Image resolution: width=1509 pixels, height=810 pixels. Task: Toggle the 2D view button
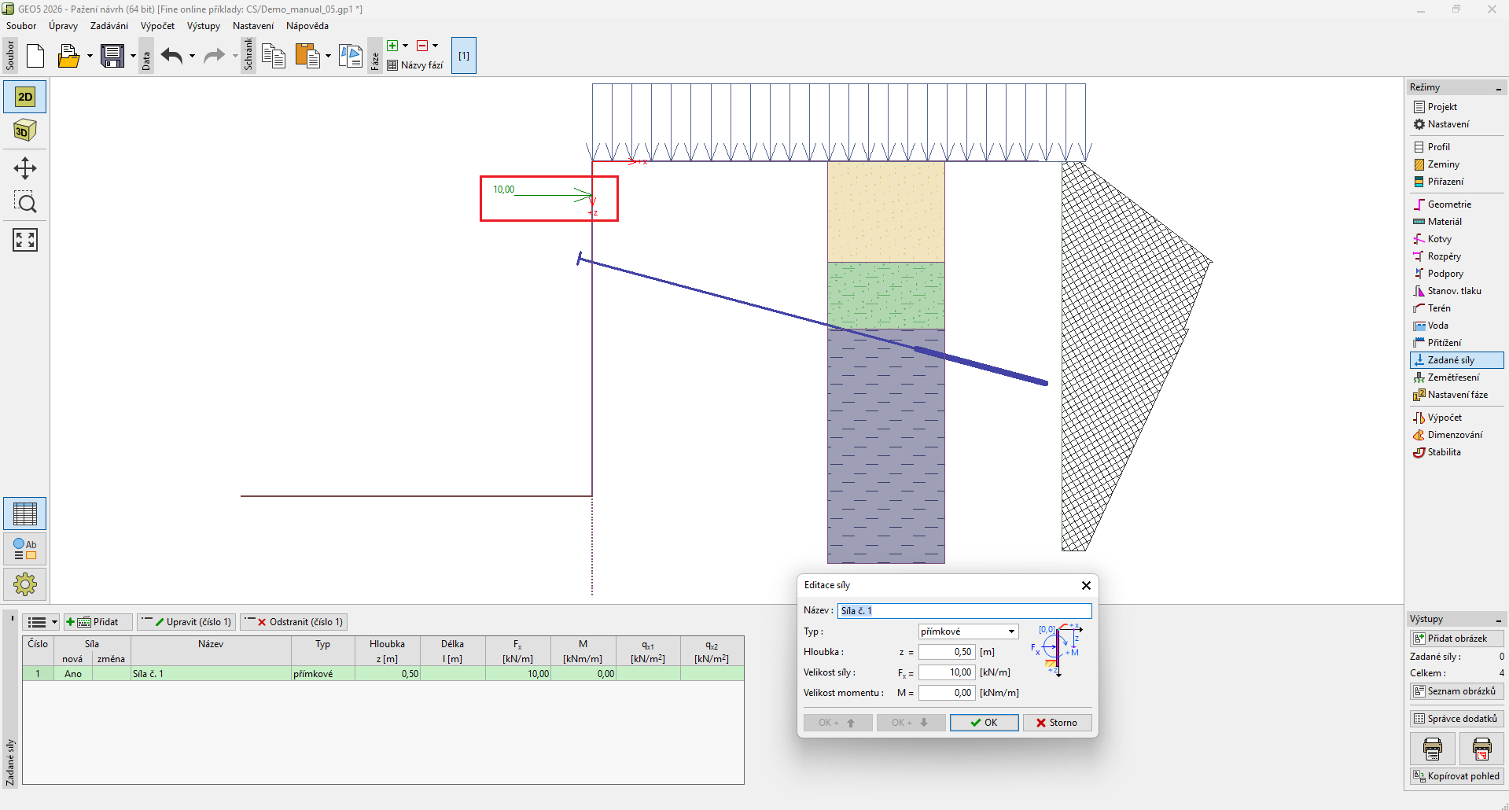pos(25,97)
